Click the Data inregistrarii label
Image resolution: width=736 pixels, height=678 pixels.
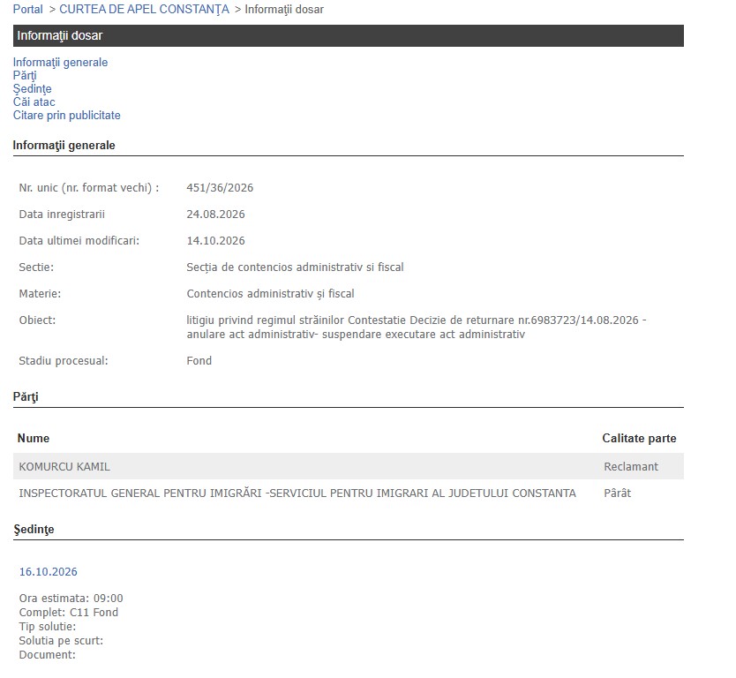click(x=62, y=215)
